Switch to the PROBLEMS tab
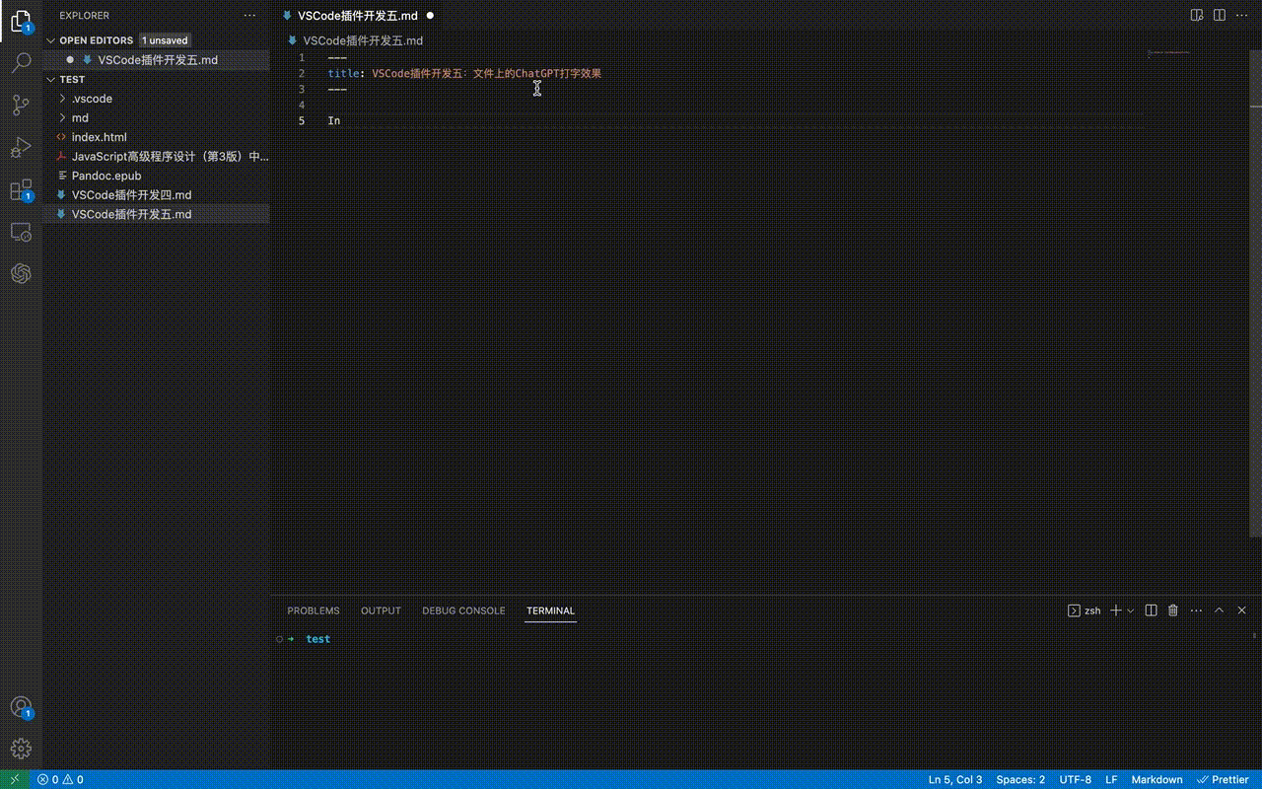 click(314, 610)
